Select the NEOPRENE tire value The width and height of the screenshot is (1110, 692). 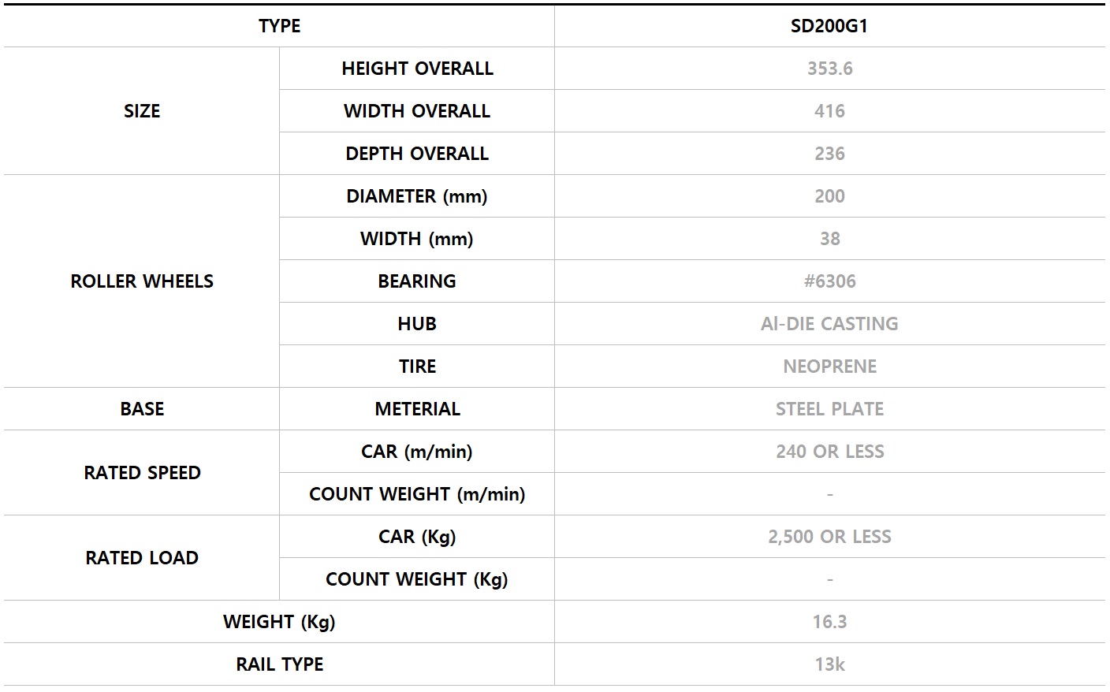(829, 366)
